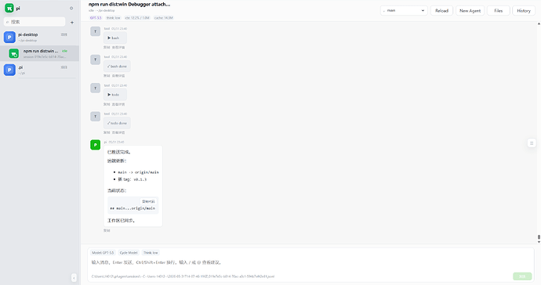Click copy link below the pi reply
Screen dimensions: 541x285
coord(107,230)
